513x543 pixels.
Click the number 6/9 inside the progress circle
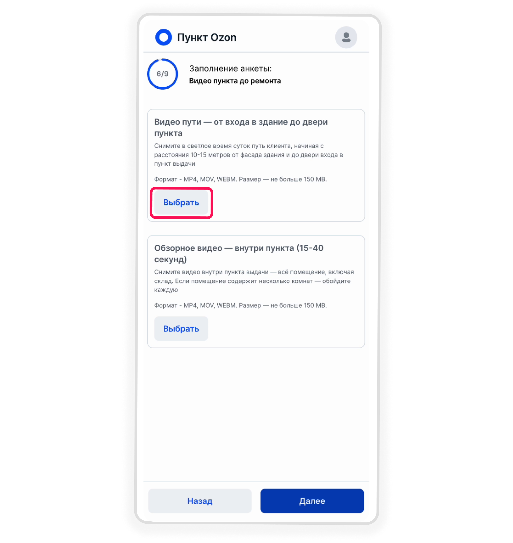coord(162,74)
